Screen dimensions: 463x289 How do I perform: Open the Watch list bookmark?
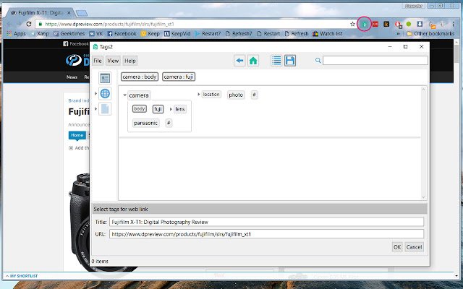tap(328, 34)
